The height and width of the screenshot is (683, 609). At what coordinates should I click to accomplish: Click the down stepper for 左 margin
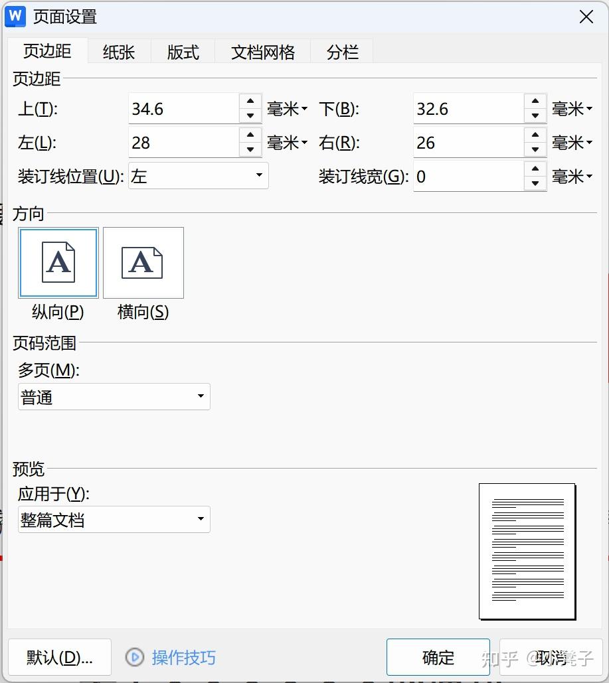pyautogui.click(x=250, y=149)
